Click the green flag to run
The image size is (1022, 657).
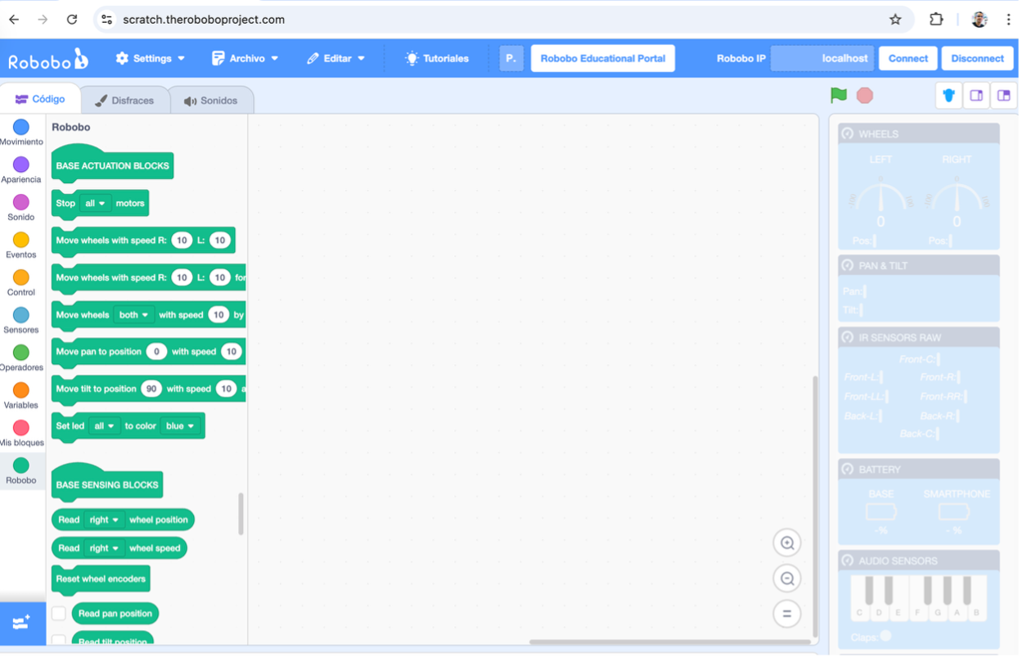tap(839, 96)
